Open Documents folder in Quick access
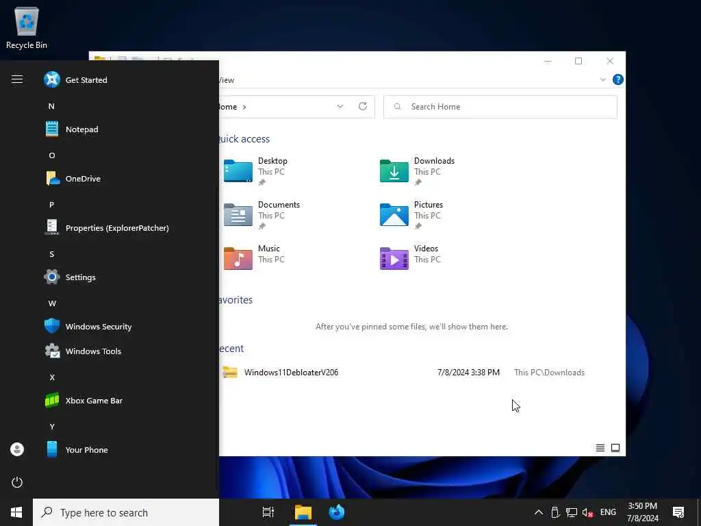 click(262, 215)
